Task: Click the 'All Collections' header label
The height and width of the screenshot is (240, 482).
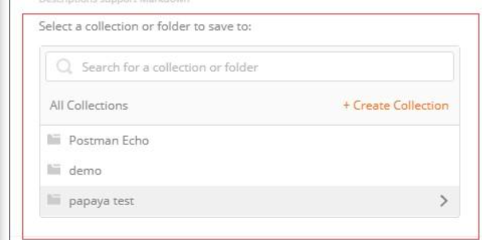Action: (x=89, y=105)
